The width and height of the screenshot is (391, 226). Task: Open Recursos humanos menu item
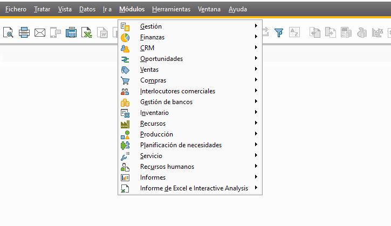click(167, 167)
